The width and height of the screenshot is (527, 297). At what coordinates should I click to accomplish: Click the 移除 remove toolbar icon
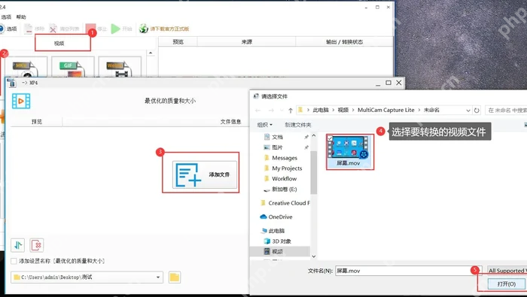pos(34,29)
